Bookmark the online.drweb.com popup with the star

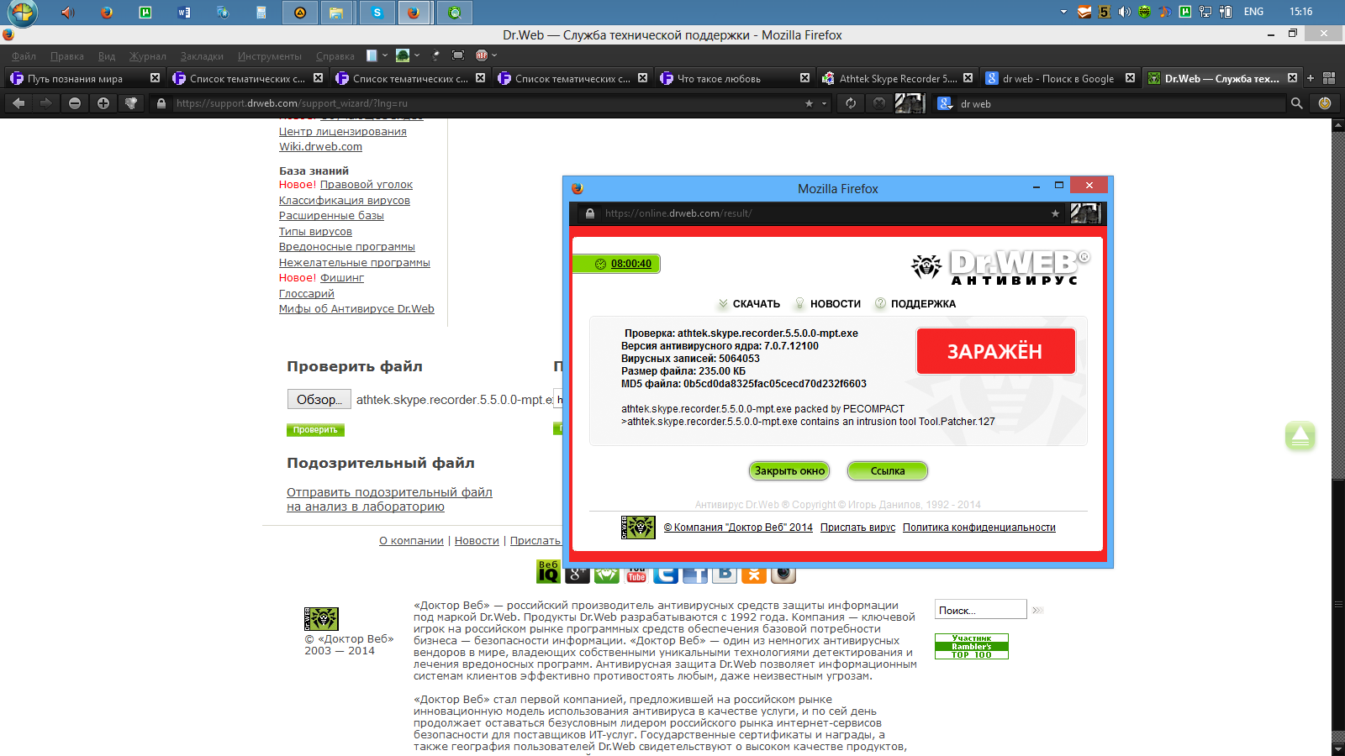tap(1055, 213)
